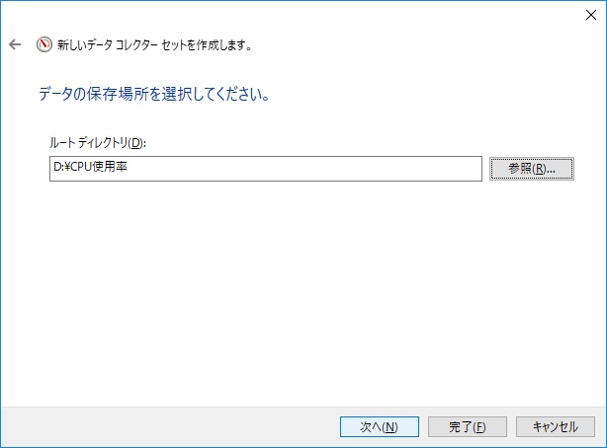Click the データの保存場所を選択してください heading
The image size is (607, 448).
click(154, 97)
